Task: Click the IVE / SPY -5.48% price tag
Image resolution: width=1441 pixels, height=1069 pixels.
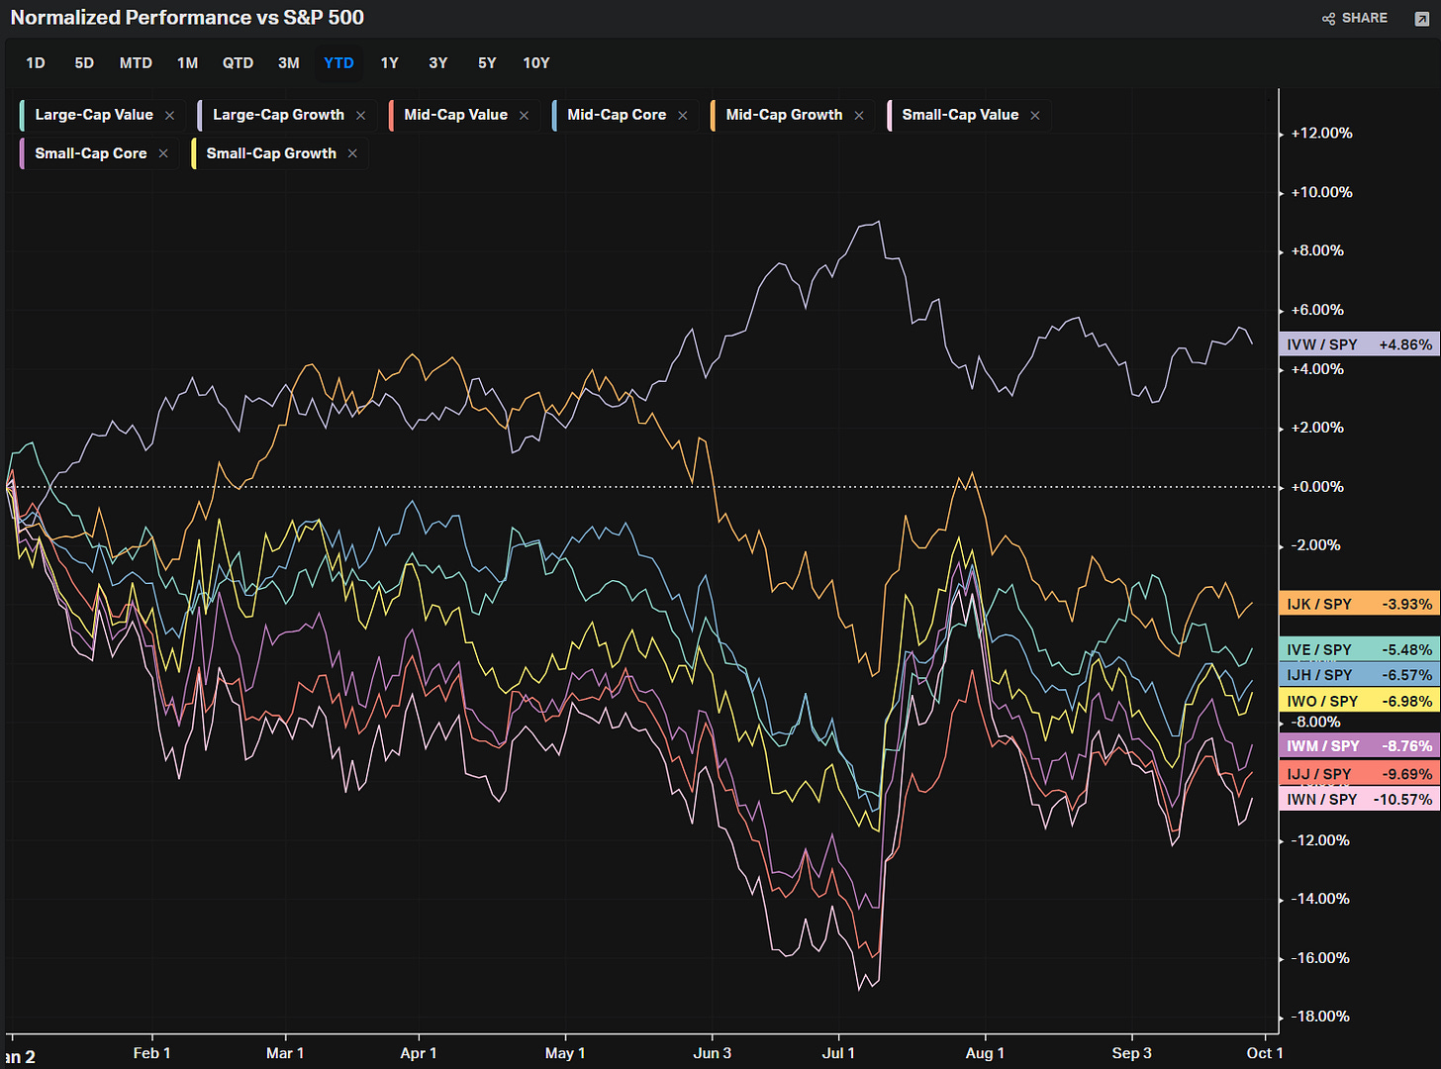Action: point(1359,649)
